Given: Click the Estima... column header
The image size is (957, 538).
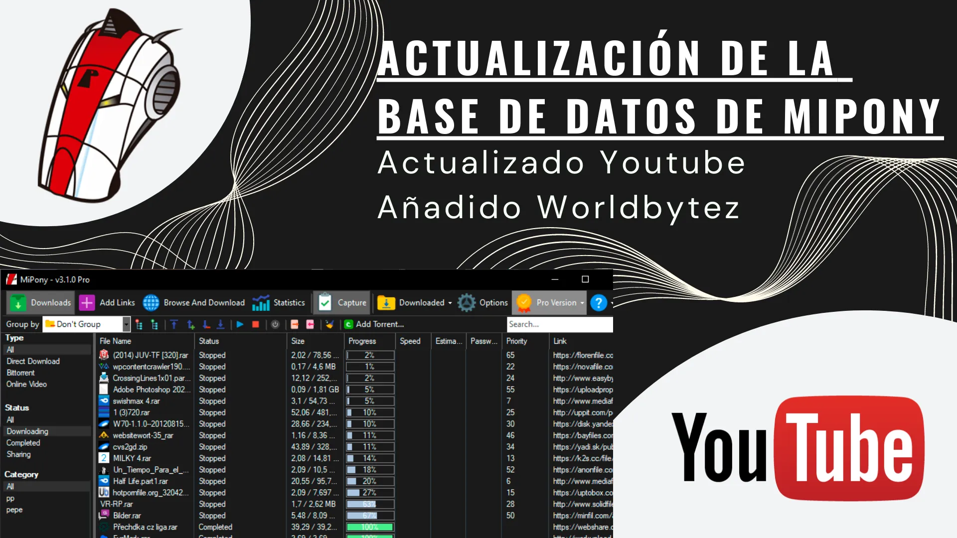Looking at the screenshot, I should pyautogui.click(x=449, y=341).
